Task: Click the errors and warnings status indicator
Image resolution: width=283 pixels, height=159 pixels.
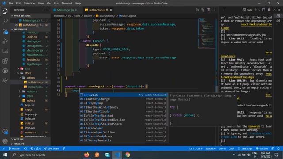Action: pos(35,148)
